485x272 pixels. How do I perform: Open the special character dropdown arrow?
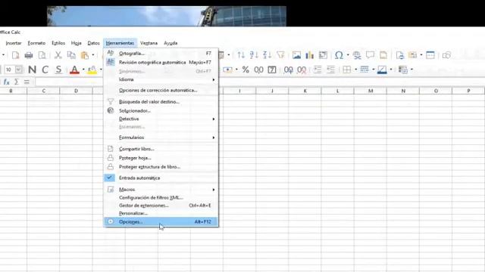click(348, 55)
